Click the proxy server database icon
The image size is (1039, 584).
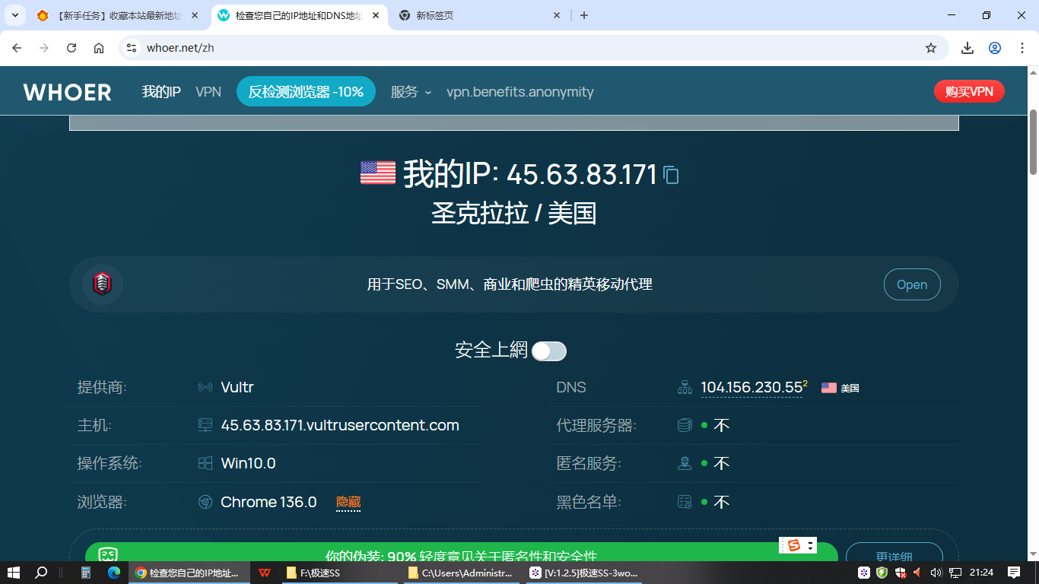tap(685, 425)
